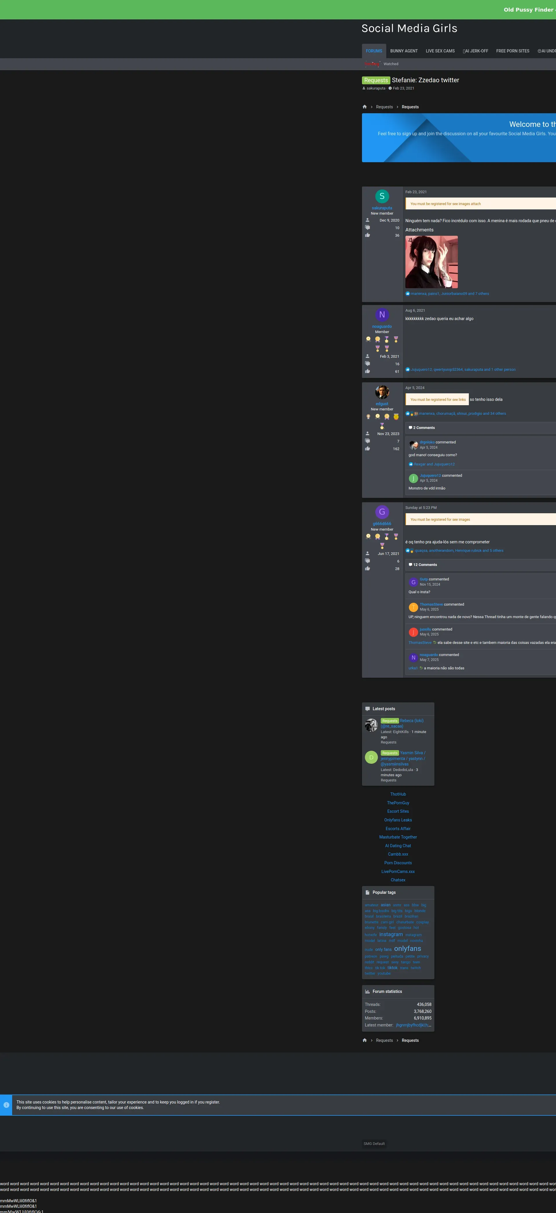
Task: Open the first Requests link in the top breadcrumb
Action: pos(384,107)
